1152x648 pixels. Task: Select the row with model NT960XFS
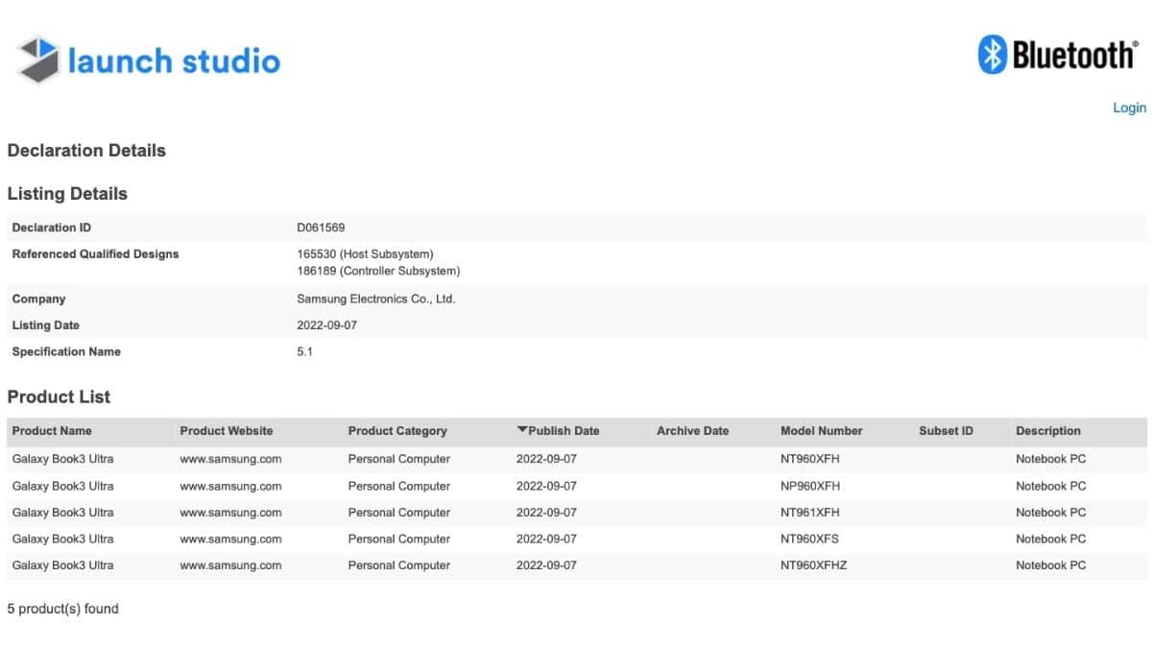tap(810, 539)
